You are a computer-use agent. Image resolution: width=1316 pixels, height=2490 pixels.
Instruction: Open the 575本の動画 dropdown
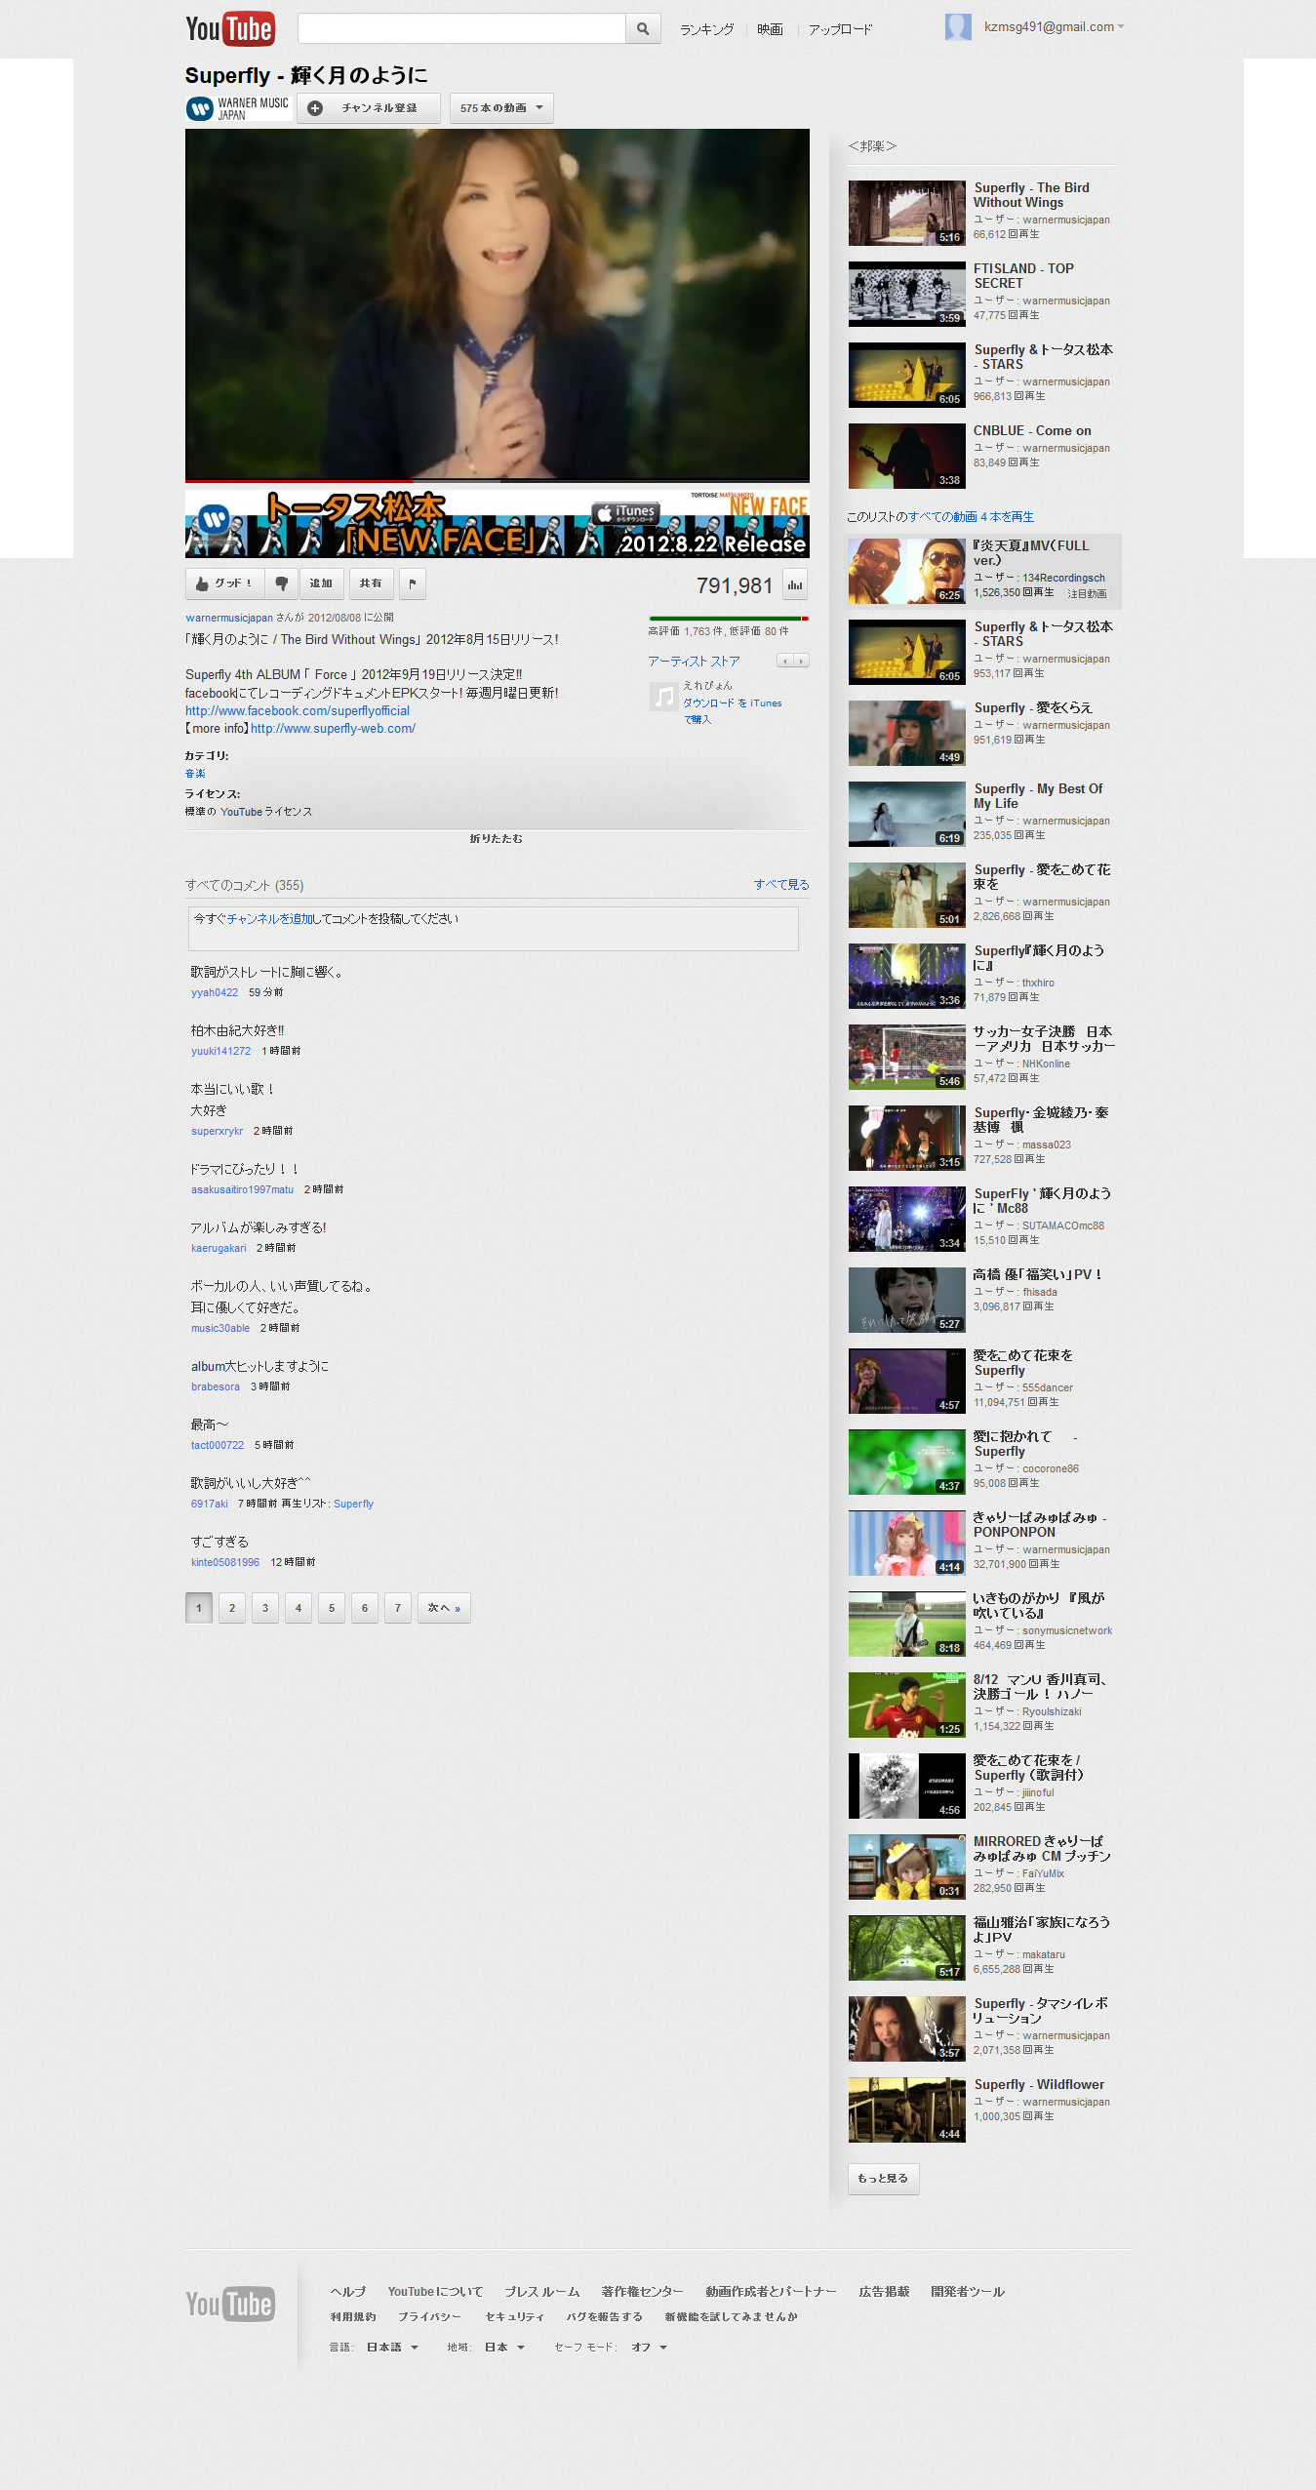pyautogui.click(x=501, y=108)
